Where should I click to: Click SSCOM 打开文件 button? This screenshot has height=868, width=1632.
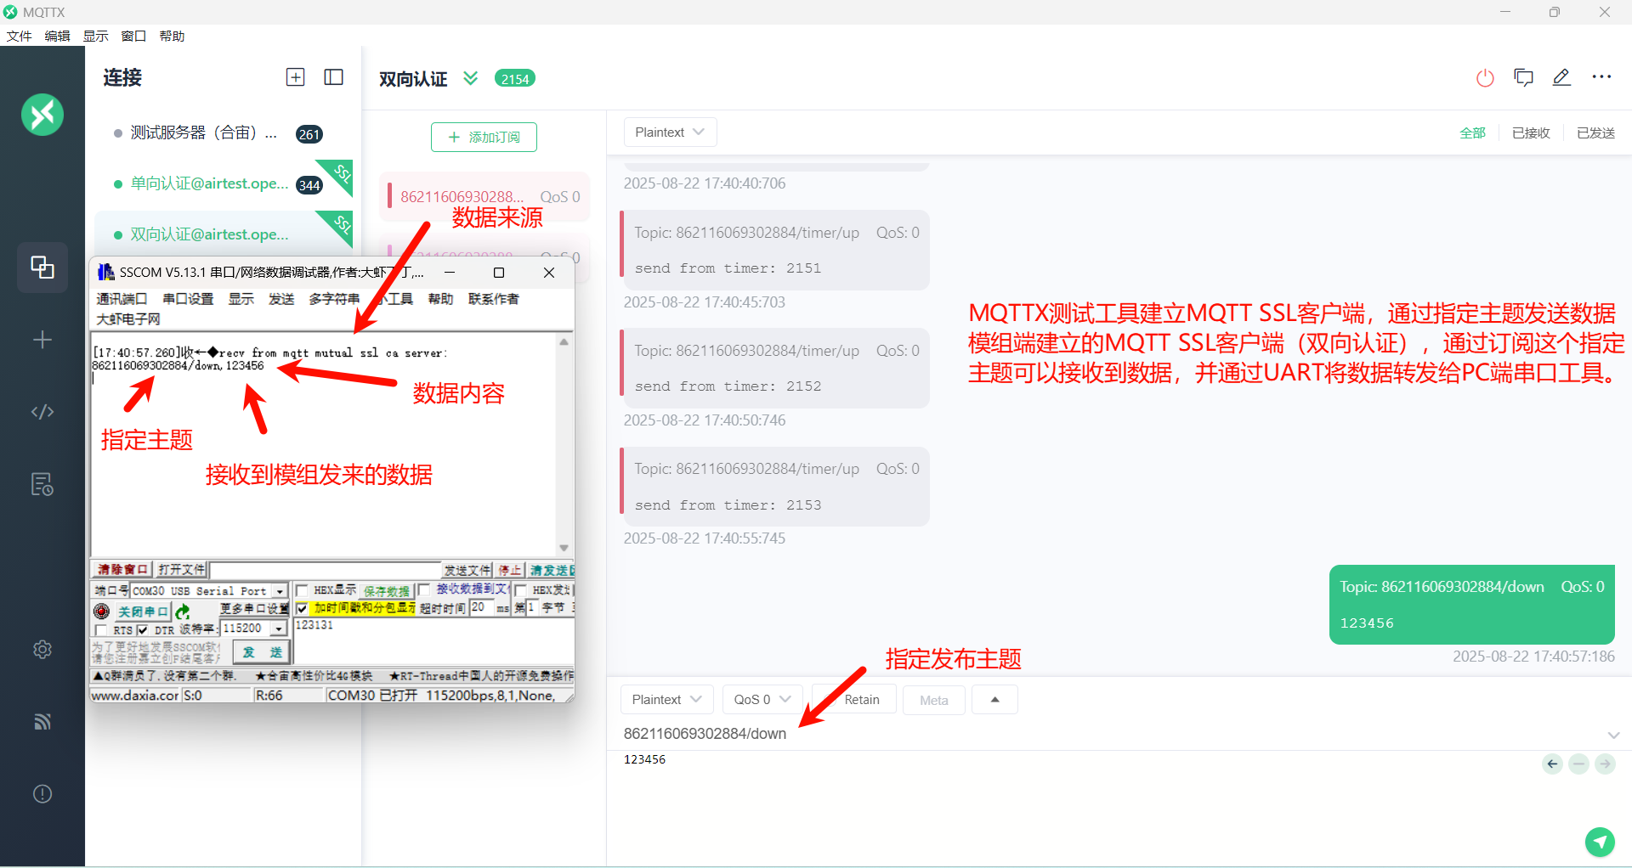pyautogui.click(x=181, y=570)
